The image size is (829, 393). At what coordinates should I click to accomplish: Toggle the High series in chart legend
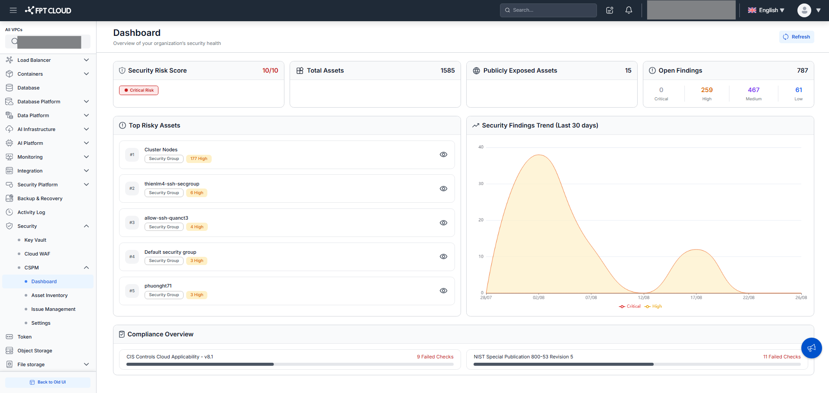coord(653,306)
